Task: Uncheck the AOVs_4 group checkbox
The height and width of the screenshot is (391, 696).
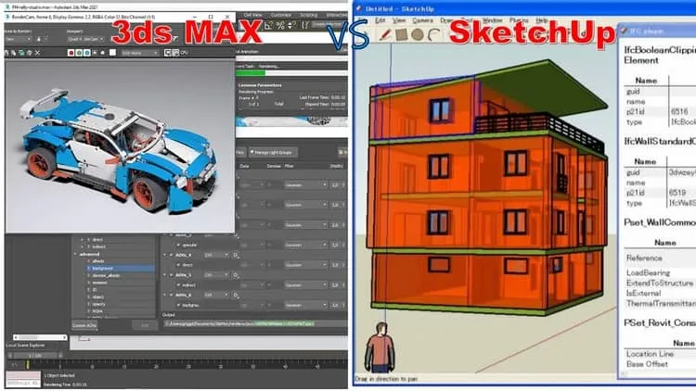Action: [x=172, y=256]
